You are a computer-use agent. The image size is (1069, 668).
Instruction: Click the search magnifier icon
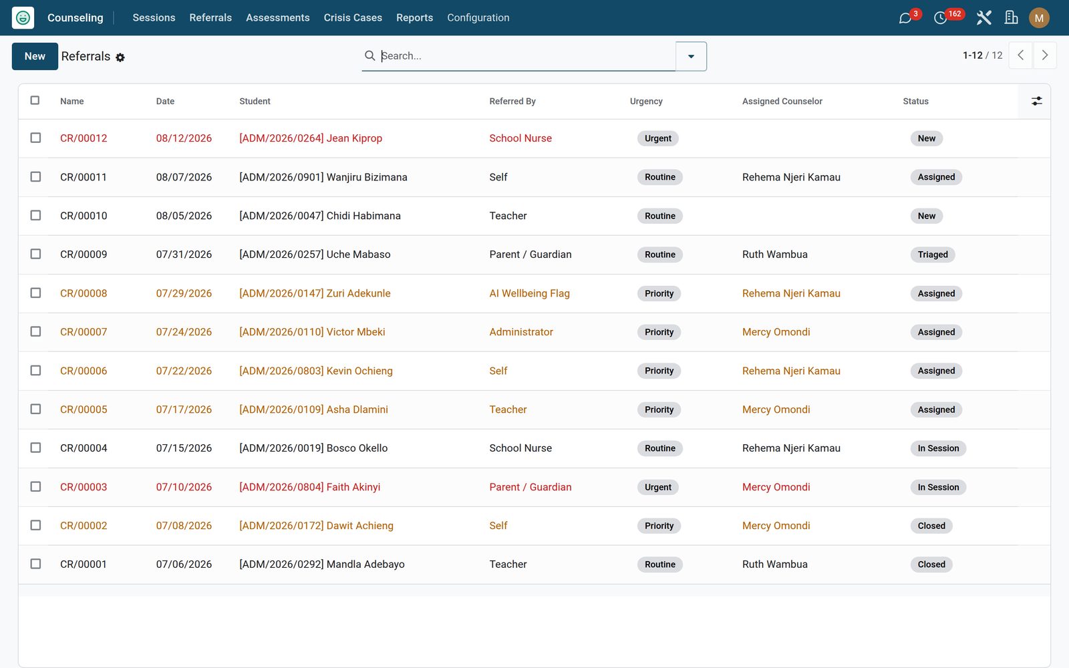(369, 55)
